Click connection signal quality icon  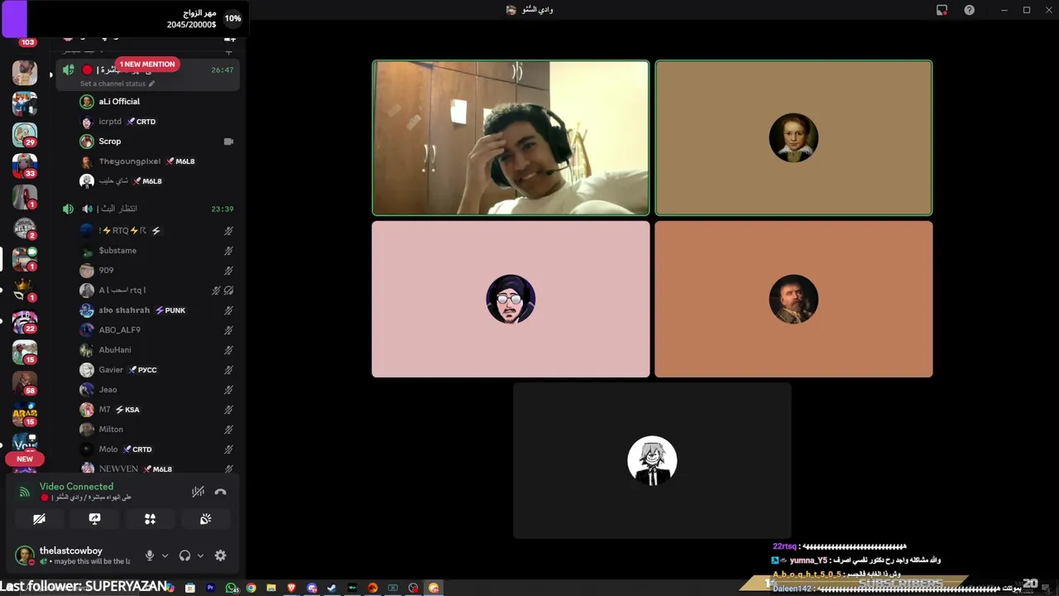(x=25, y=492)
